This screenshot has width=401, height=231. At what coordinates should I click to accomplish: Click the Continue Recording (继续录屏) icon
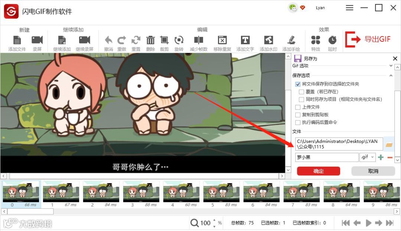(x=84, y=40)
